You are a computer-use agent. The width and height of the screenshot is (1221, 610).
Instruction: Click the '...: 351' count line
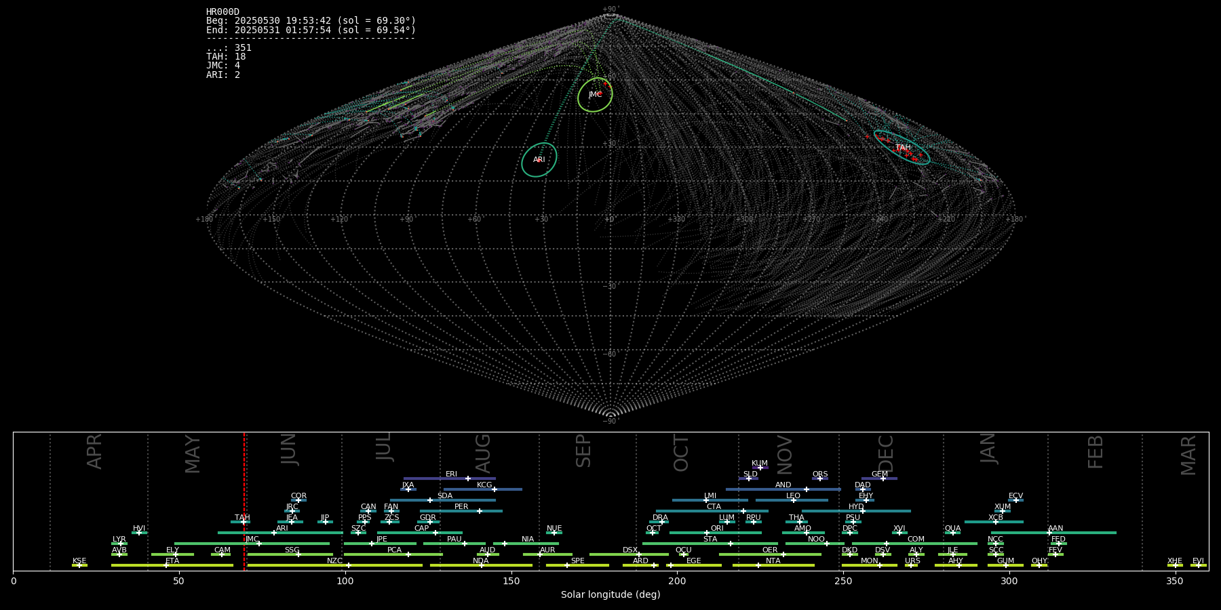[x=229, y=48]
